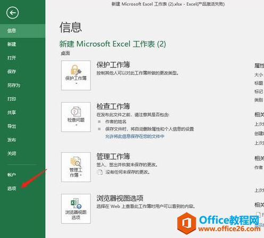Click the 检查工作簿 heading text
The width and height of the screenshot is (264, 238).
pos(113,106)
